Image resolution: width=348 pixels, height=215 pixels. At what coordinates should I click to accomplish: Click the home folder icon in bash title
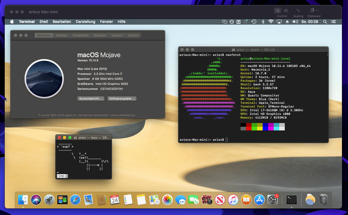click(x=233, y=50)
